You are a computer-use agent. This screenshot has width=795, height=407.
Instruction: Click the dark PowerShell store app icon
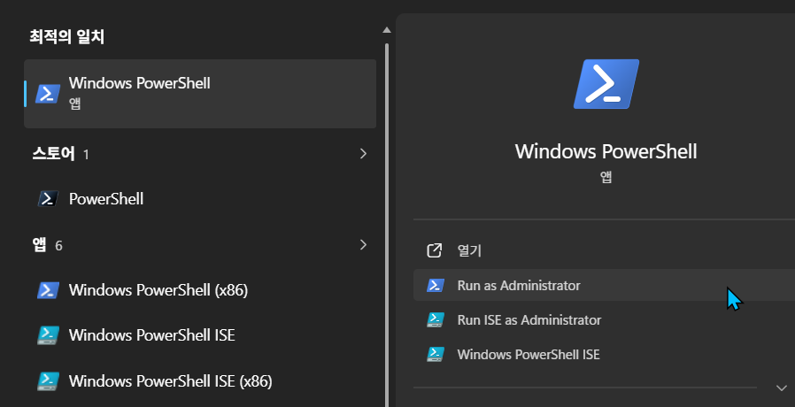click(x=48, y=199)
